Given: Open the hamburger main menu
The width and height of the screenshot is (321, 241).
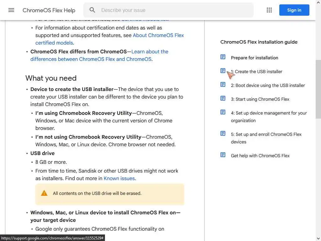Looking at the screenshot, I should pyautogui.click(x=11, y=10).
